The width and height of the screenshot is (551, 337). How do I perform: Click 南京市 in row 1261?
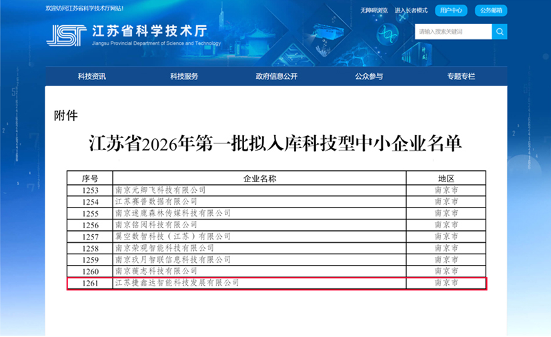[x=446, y=282]
